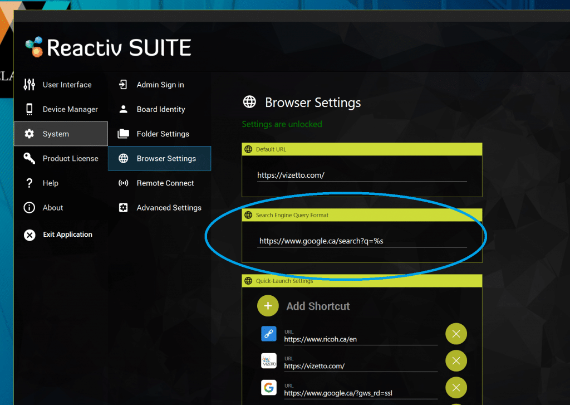Click the About info icon
This screenshot has width=570, height=405.
click(29, 207)
